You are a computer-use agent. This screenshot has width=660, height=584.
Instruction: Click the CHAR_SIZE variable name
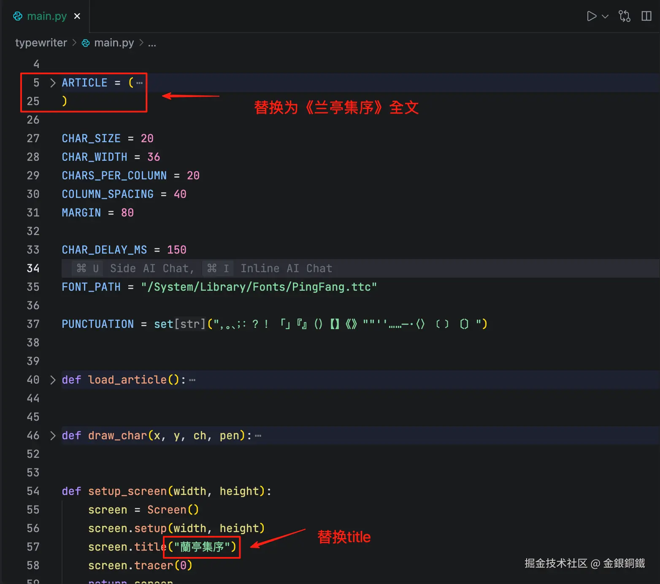click(x=91, y=138)
